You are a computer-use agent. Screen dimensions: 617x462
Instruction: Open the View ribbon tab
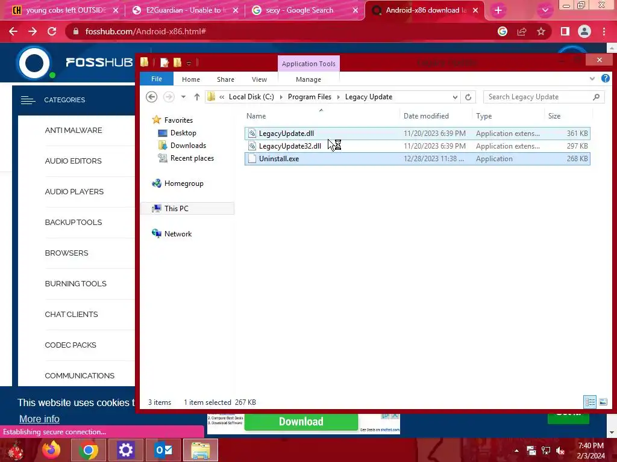(259, 79)
